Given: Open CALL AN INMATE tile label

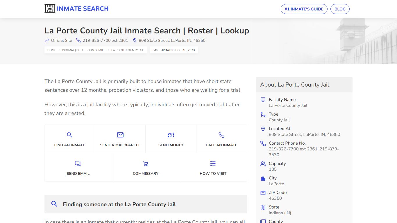Looking at the screenshot, I should click(221, 145).
